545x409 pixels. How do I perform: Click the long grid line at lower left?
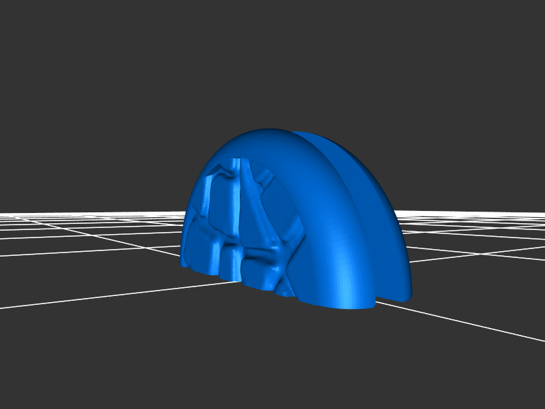(x=82, y=297)
